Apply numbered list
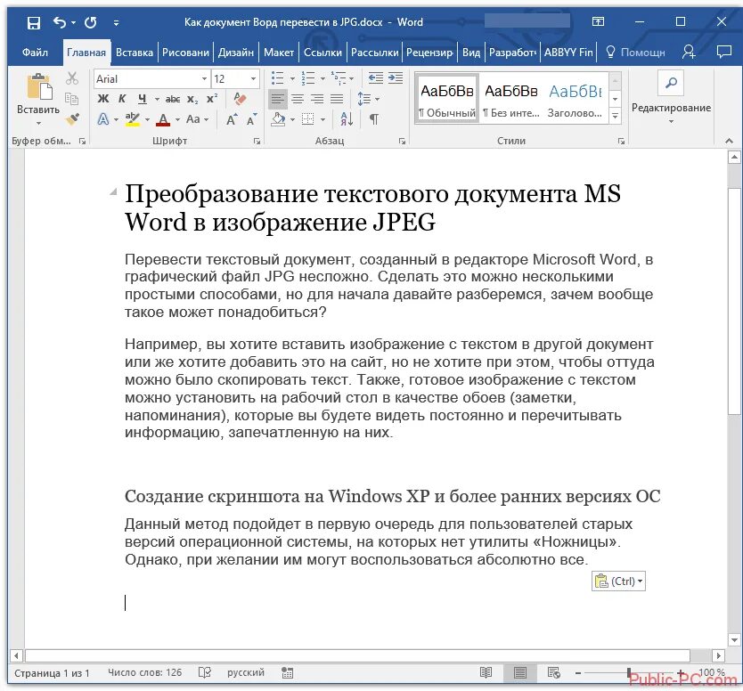743x691 pixels. (308, 78)
